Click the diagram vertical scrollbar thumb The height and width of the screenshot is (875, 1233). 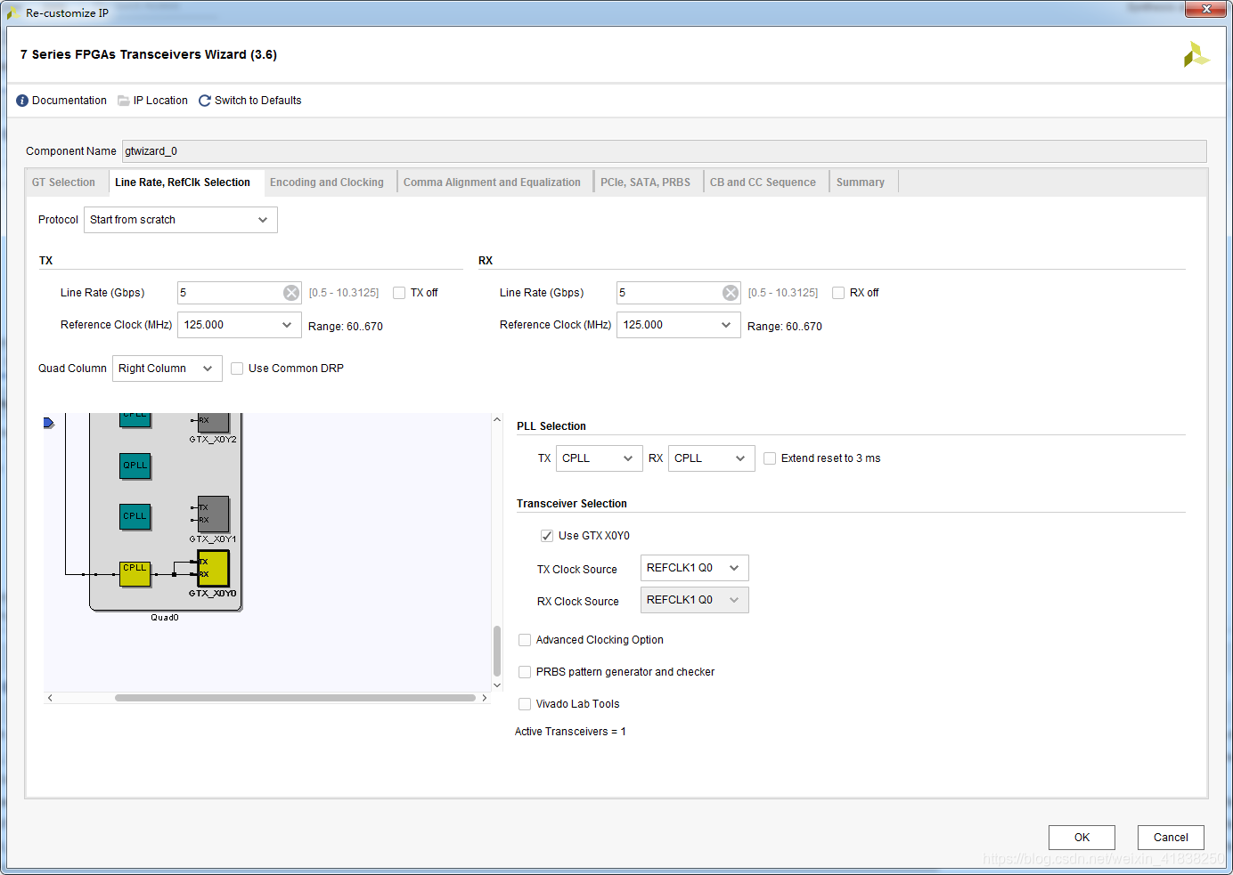497,652
